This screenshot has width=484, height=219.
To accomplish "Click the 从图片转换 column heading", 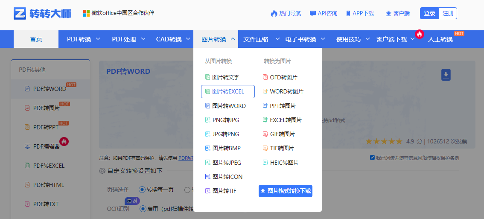I will coord(218,61).
